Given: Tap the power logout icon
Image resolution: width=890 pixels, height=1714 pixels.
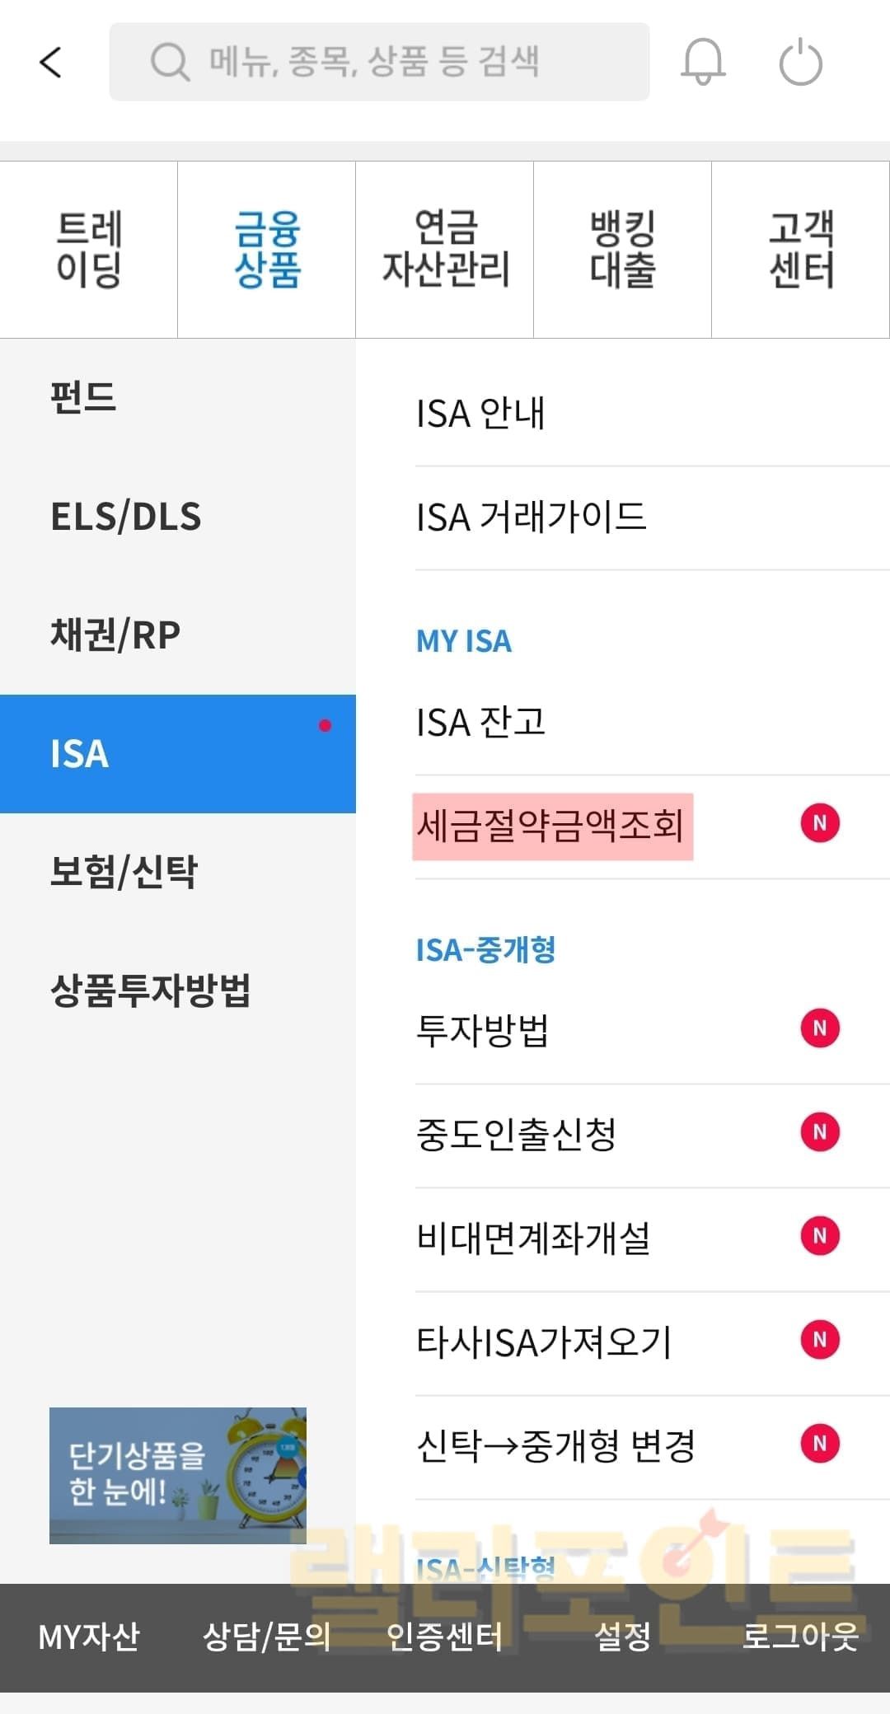Looking at the screenshot, I should pos(800,63).
